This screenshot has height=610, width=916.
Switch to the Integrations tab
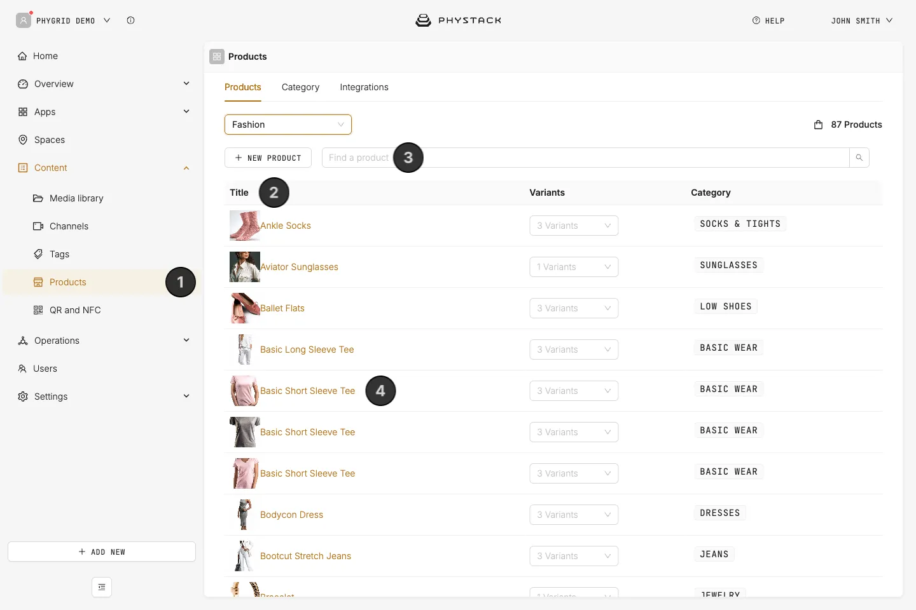coord(364,87)
